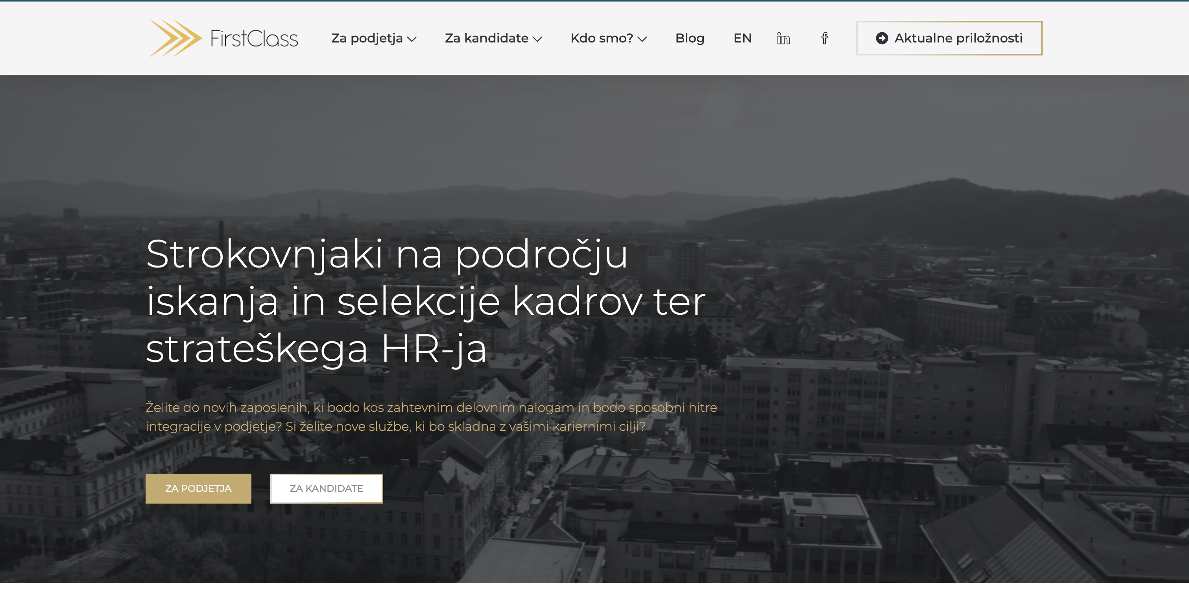This screenshot has width=1189, height=598.
Task: Click the Želite do novih zaposlenih paragraph
Action: [431, 417]
